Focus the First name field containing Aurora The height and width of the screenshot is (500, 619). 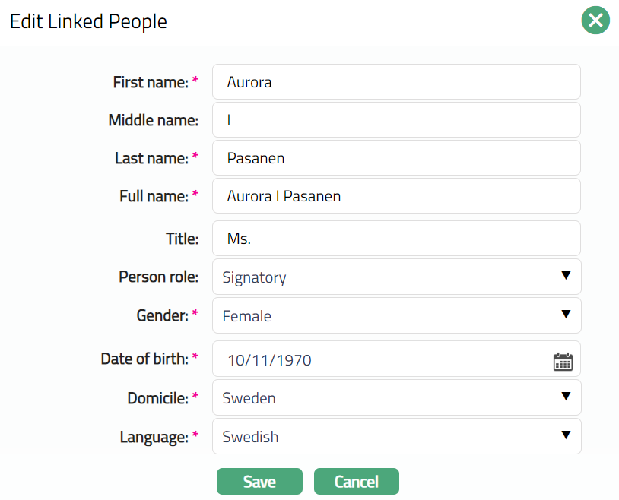(x=395, y=82)
